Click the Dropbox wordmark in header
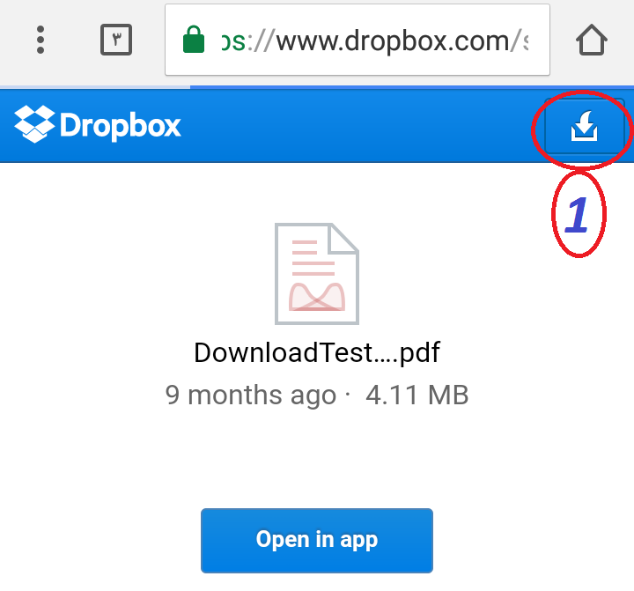Screen dimensions: 634x591 pos(121,126)
